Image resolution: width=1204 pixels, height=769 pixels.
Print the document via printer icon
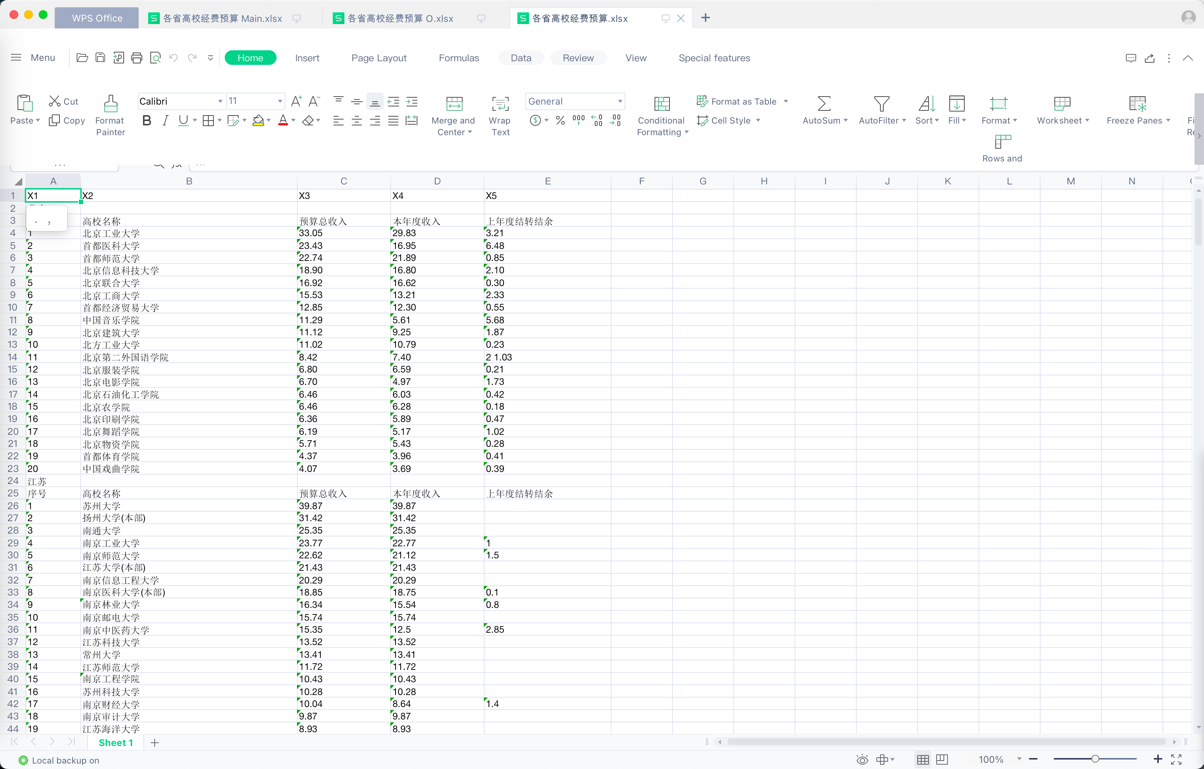(136, 58)
